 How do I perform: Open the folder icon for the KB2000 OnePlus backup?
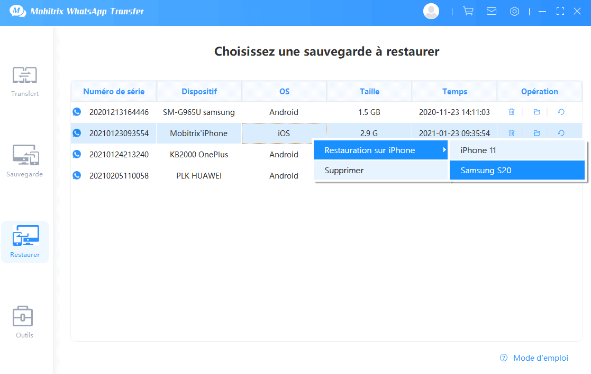(536, 154)
